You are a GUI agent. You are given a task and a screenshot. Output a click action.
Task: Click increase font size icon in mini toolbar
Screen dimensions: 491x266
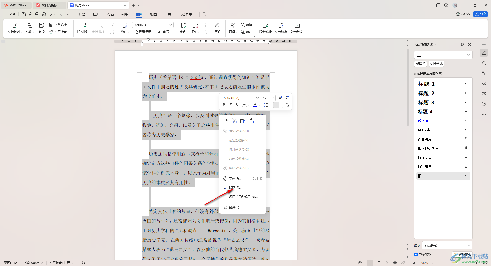pos(280,98)
